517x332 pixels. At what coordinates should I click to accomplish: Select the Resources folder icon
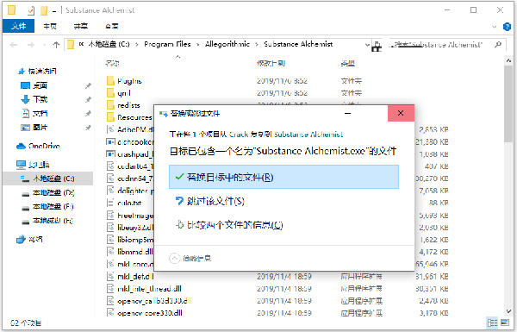click(x=111, y=117)
